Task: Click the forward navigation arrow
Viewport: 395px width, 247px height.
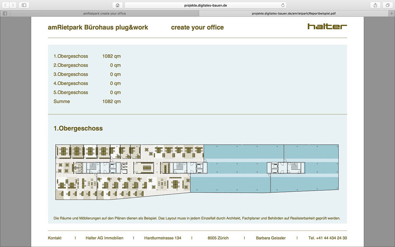Action: tap(13, 5)
